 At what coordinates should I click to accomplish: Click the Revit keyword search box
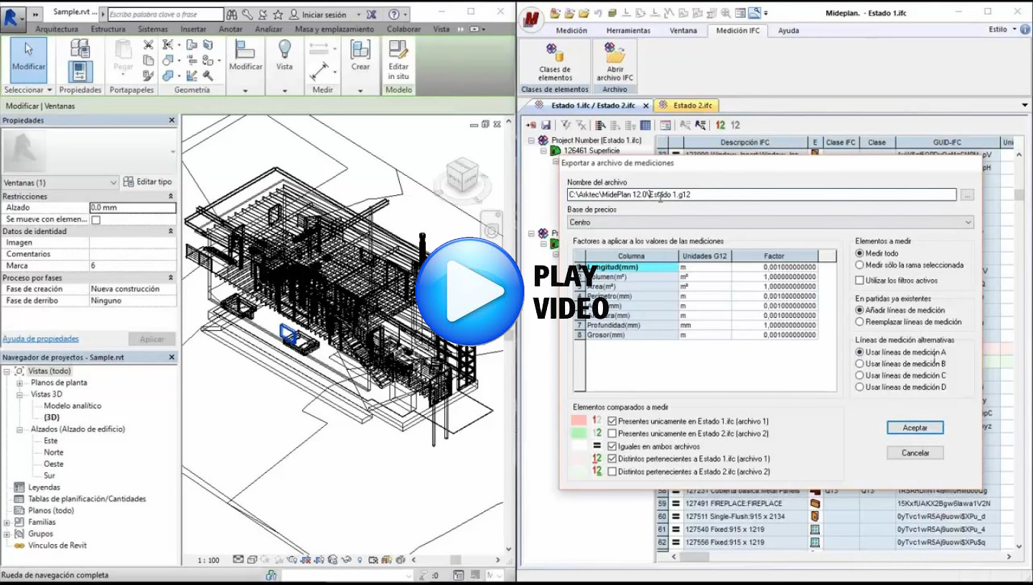(x=165, y=14)
